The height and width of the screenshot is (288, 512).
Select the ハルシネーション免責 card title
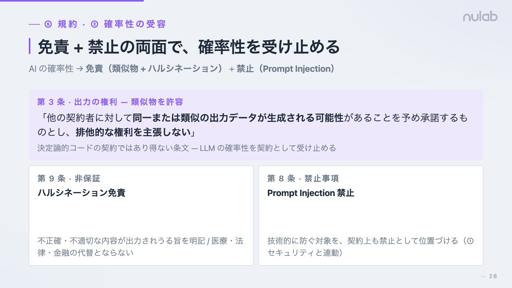81,193
